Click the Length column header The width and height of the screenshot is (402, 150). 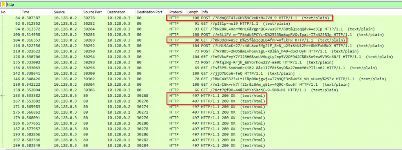point(193,12)
